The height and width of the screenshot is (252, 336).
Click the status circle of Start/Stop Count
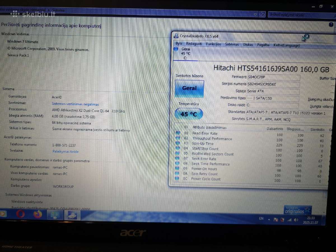[178, 148]
